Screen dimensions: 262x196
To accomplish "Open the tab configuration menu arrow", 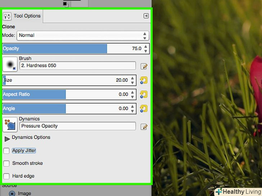I will tap(146, 16).
